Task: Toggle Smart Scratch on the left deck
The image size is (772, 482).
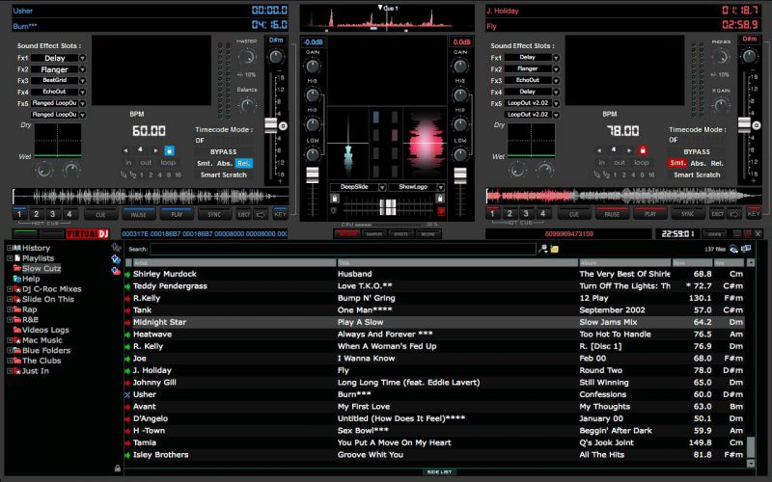Action: [224, 174]
